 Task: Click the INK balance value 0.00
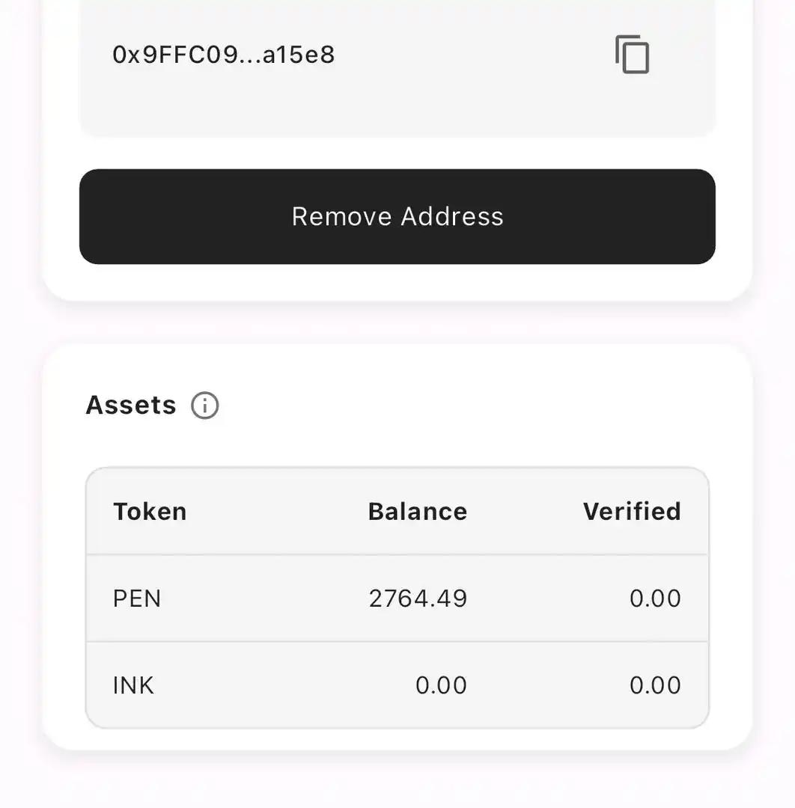(x=442, y=685)
